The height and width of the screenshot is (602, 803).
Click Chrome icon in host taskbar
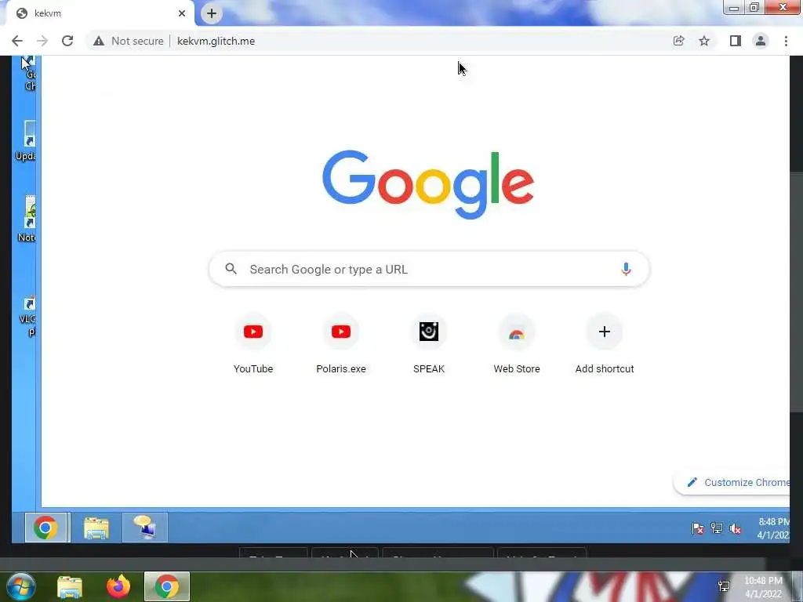click(x=167, y=586)
